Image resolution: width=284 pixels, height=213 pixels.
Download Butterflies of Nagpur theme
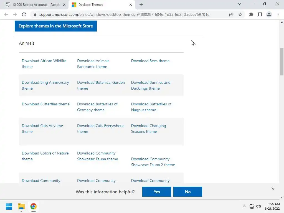click(151, 107)
